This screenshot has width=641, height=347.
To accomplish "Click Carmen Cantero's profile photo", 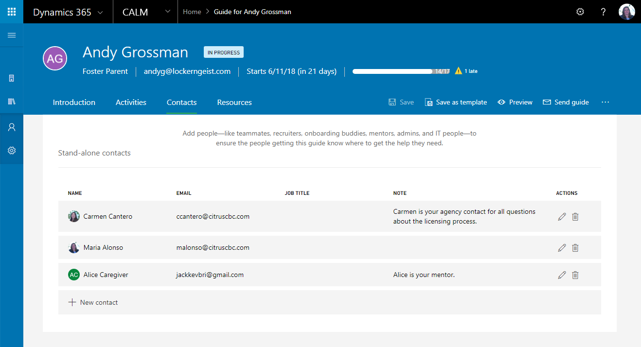I will pos(74,216).
